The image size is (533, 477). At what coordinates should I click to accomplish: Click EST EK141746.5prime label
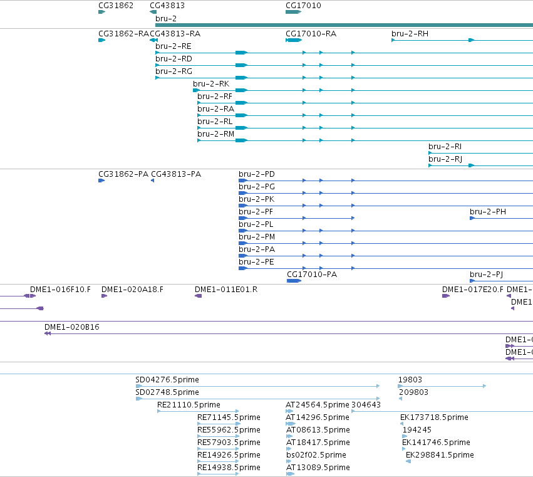(436, 443)
